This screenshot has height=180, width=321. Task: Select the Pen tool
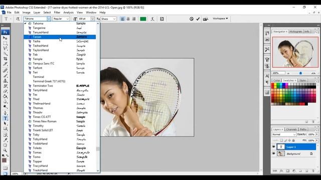5,113
